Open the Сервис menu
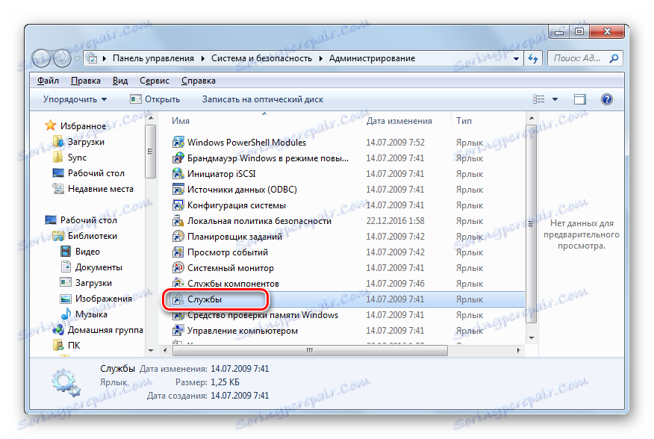Image resolution: width=654 pixels, height=439 pixels. pyautogui.click(x=155, y=81)
